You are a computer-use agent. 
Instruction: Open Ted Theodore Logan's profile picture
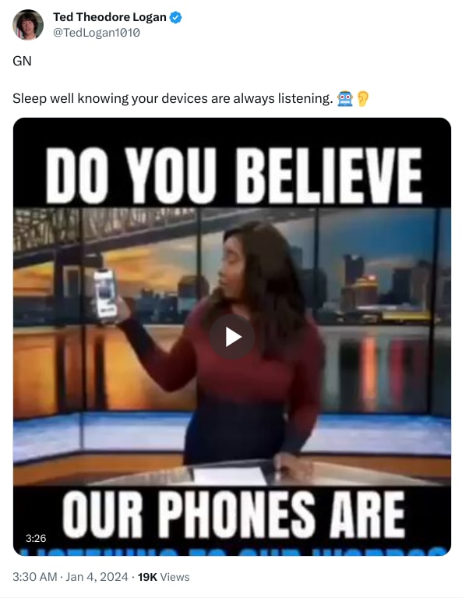(x=28, y=25)
